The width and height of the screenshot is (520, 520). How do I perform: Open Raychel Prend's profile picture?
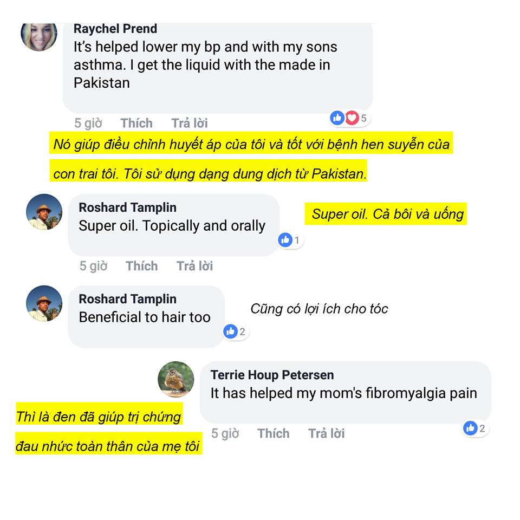tap(39, 36)
